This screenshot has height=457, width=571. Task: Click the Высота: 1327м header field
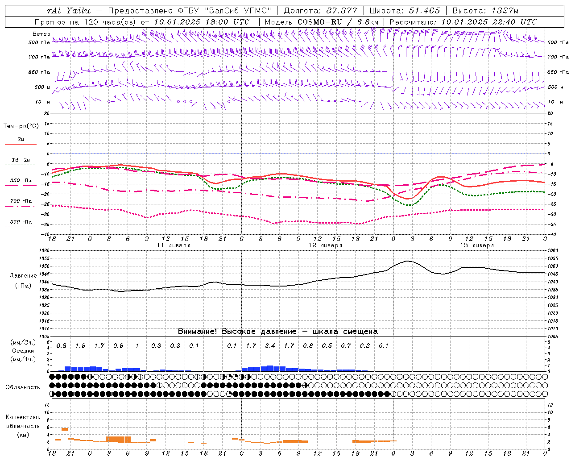[x=485, y=11]
